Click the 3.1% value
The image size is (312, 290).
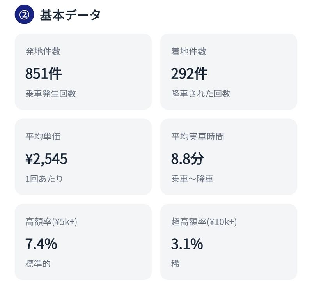click(187, 244)
